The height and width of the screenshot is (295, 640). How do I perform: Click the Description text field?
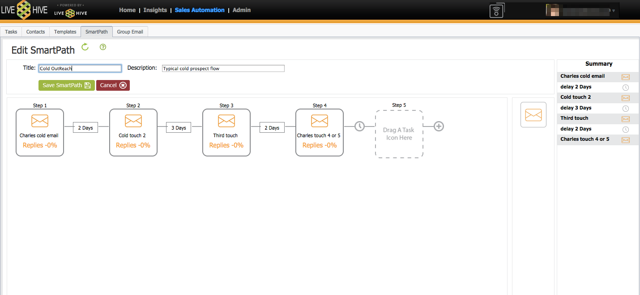(223, 68)
